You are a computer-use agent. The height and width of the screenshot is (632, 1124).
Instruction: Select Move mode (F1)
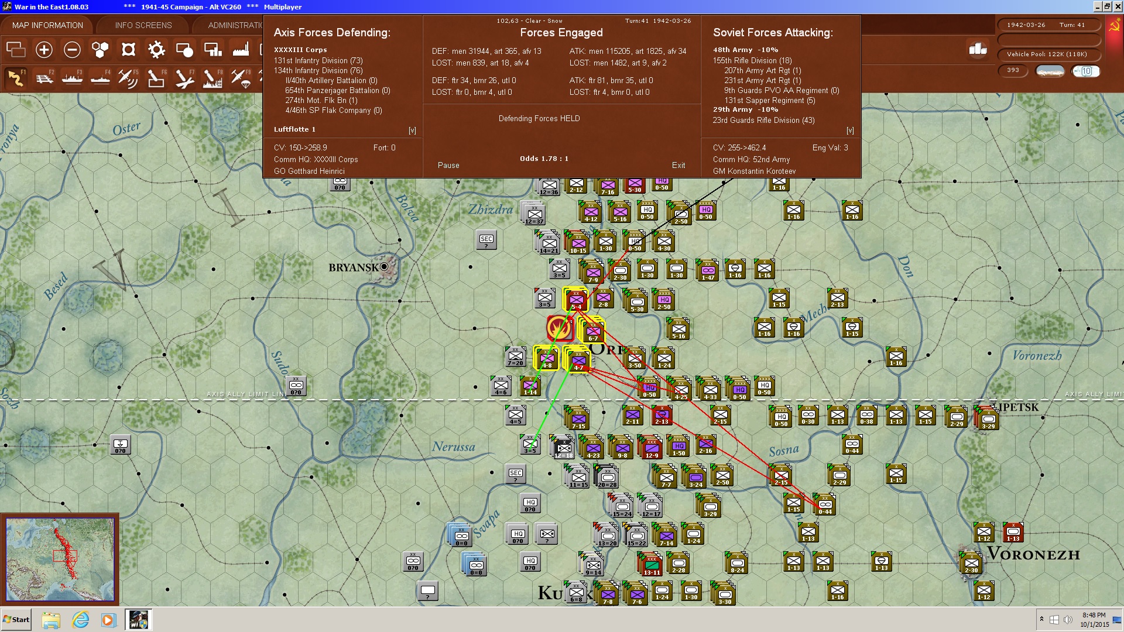pyautogui.click(x=16, y=78)
